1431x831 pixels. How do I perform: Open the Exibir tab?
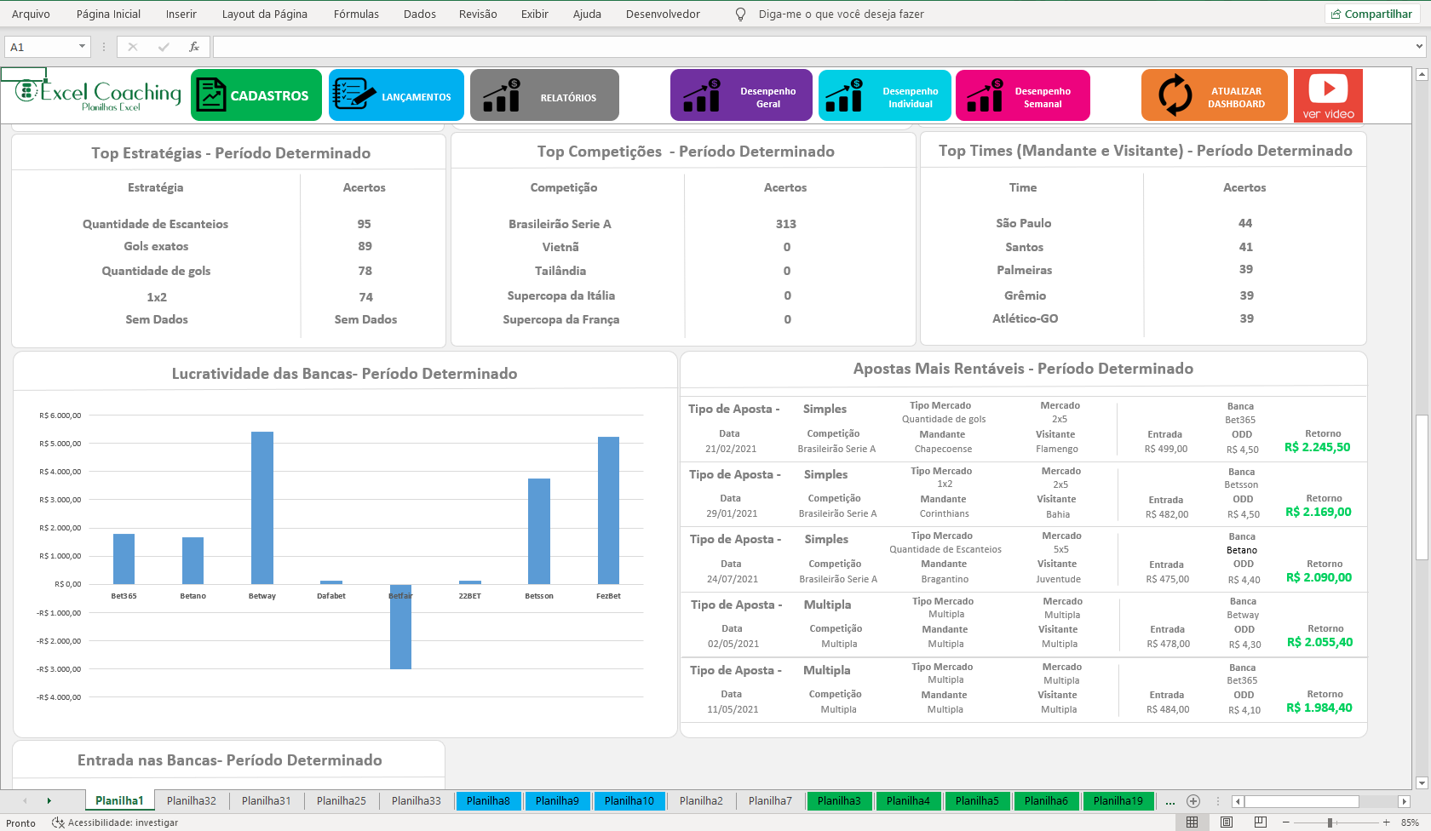point(535,14)
